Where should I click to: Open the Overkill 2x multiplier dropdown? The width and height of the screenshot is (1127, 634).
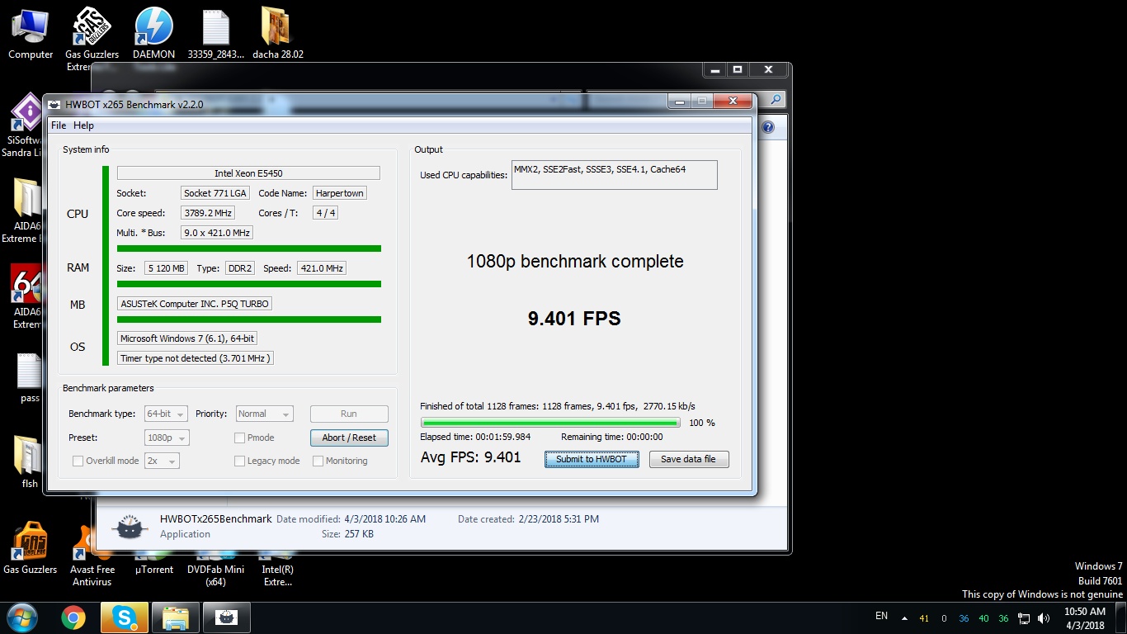(162, 461)
